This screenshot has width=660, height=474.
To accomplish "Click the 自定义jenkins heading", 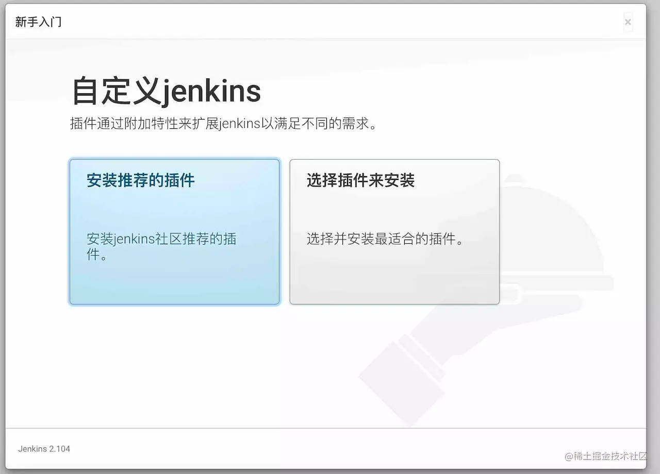I will click(166, 91).
